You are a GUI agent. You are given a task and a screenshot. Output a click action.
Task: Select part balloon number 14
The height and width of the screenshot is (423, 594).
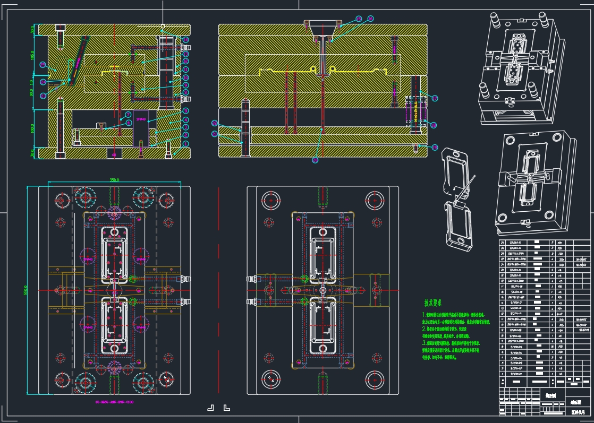click(185, 40)
